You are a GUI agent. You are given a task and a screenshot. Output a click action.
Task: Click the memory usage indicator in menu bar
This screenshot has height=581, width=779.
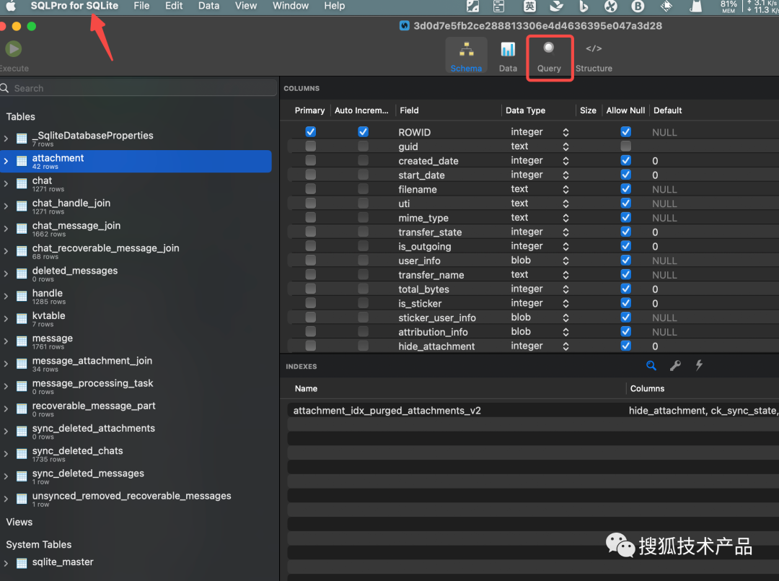tap(729, 6)
